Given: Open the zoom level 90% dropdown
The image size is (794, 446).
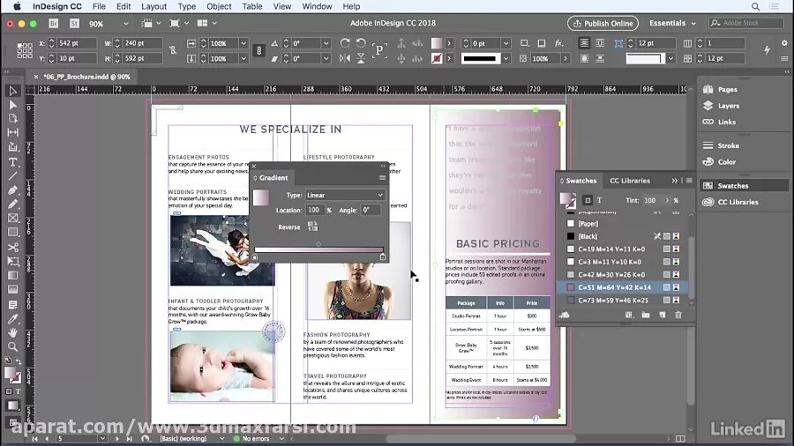Looking at the screenshot, I should 109,23.
